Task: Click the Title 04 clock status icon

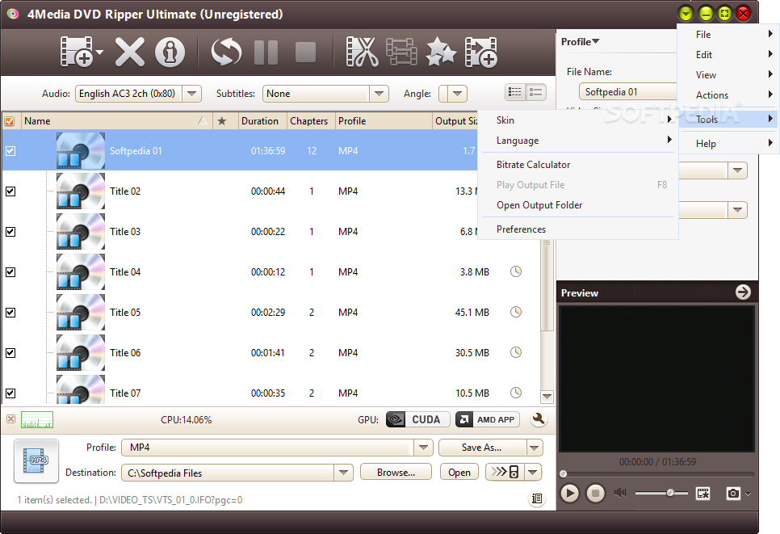Action: click(x=516, y=271)
